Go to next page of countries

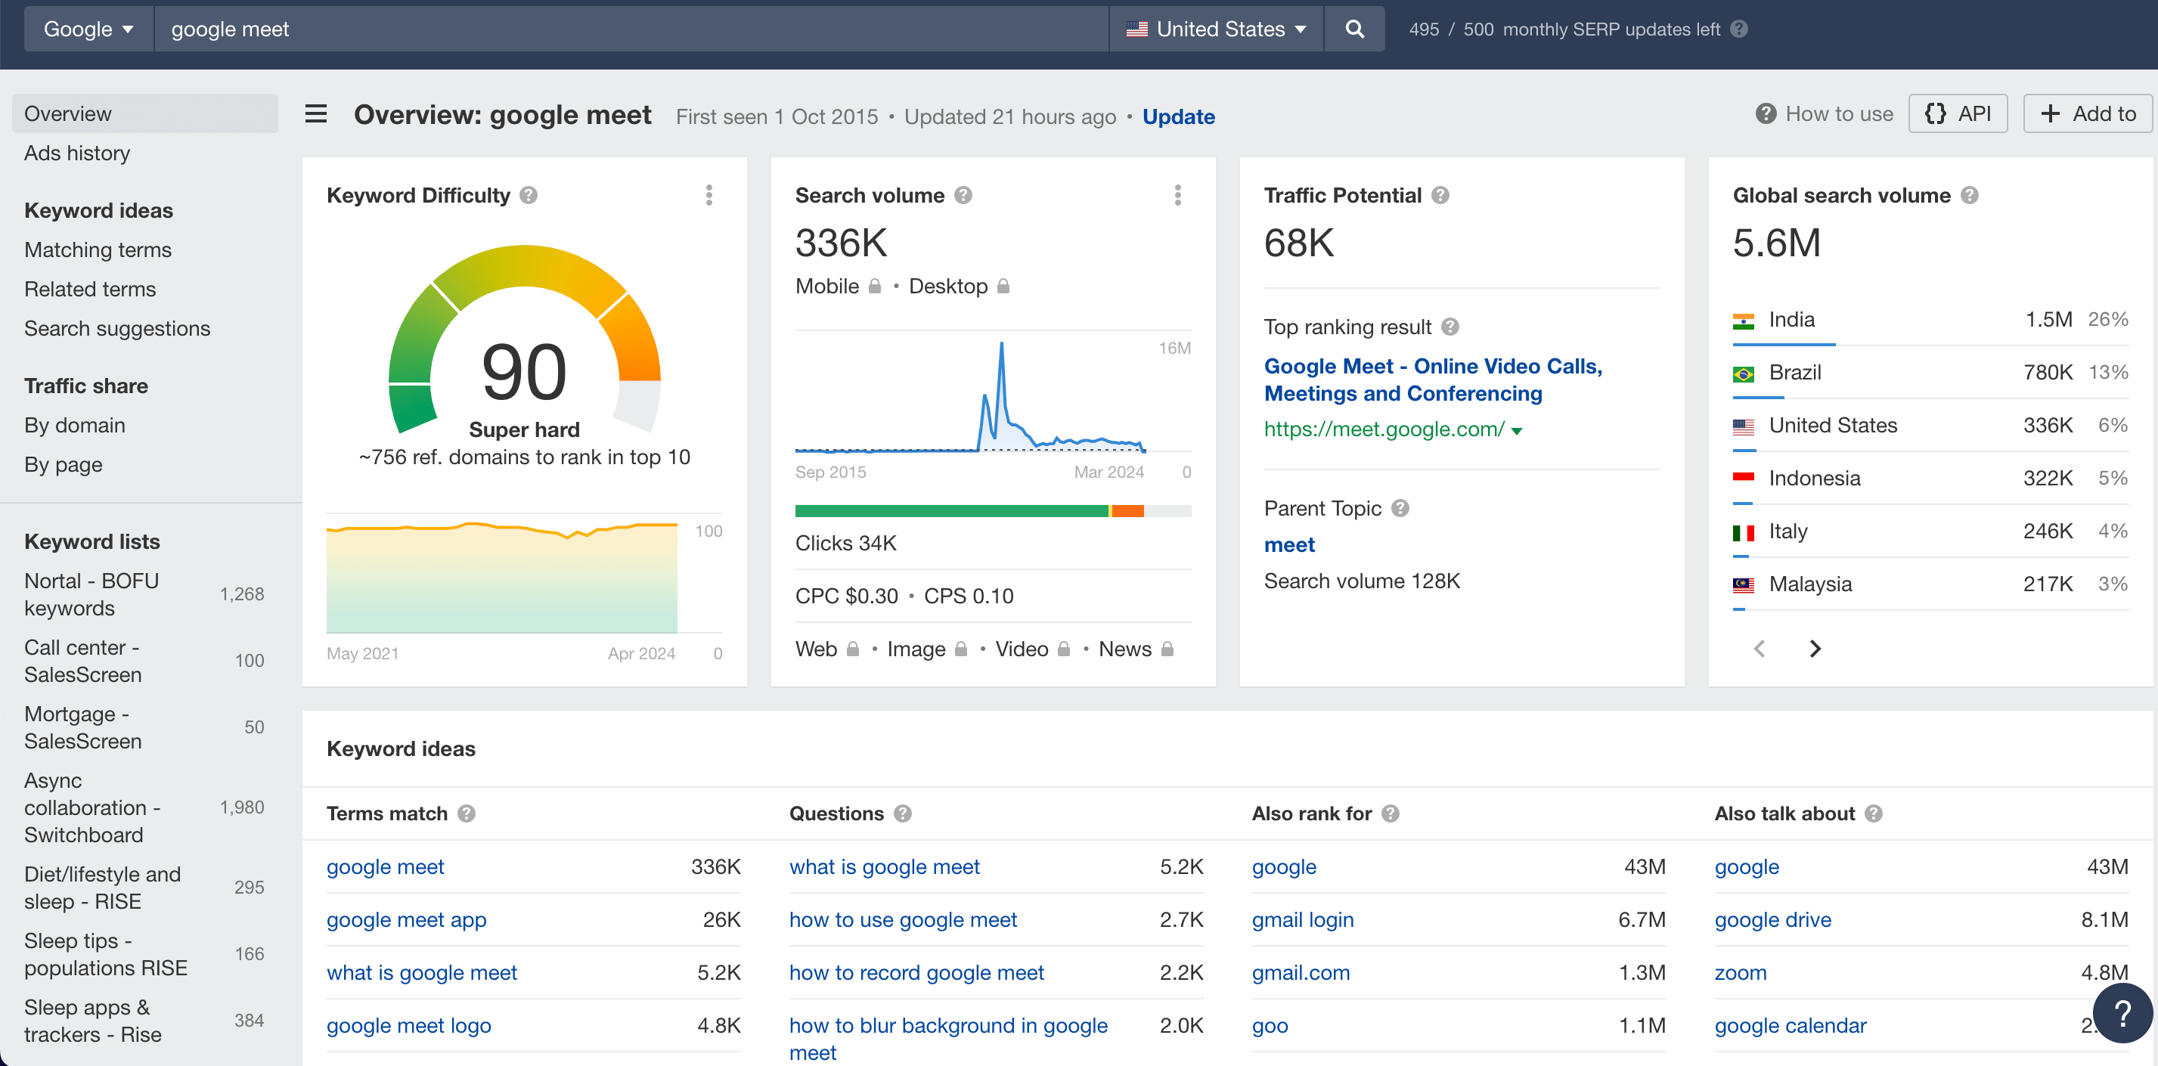pyautogui.click(x=1815, y=649)
